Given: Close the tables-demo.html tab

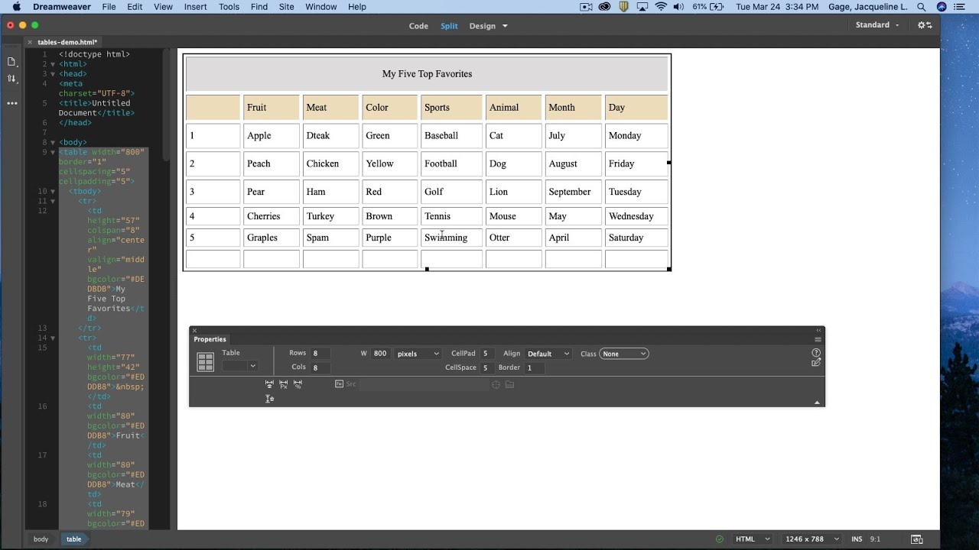Looking at the screenshot, I should click(31, 42).
